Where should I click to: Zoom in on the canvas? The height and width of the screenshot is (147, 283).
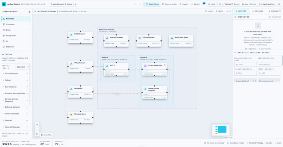[x=37, y=124]
